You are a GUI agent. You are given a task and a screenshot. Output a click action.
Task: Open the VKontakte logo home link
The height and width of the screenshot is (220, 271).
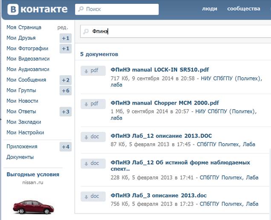click(37, 9)
